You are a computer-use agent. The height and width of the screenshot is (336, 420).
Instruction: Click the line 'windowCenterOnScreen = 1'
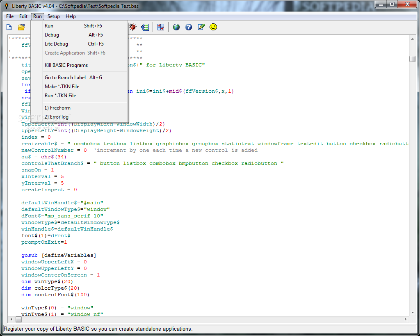click(61, 275)
